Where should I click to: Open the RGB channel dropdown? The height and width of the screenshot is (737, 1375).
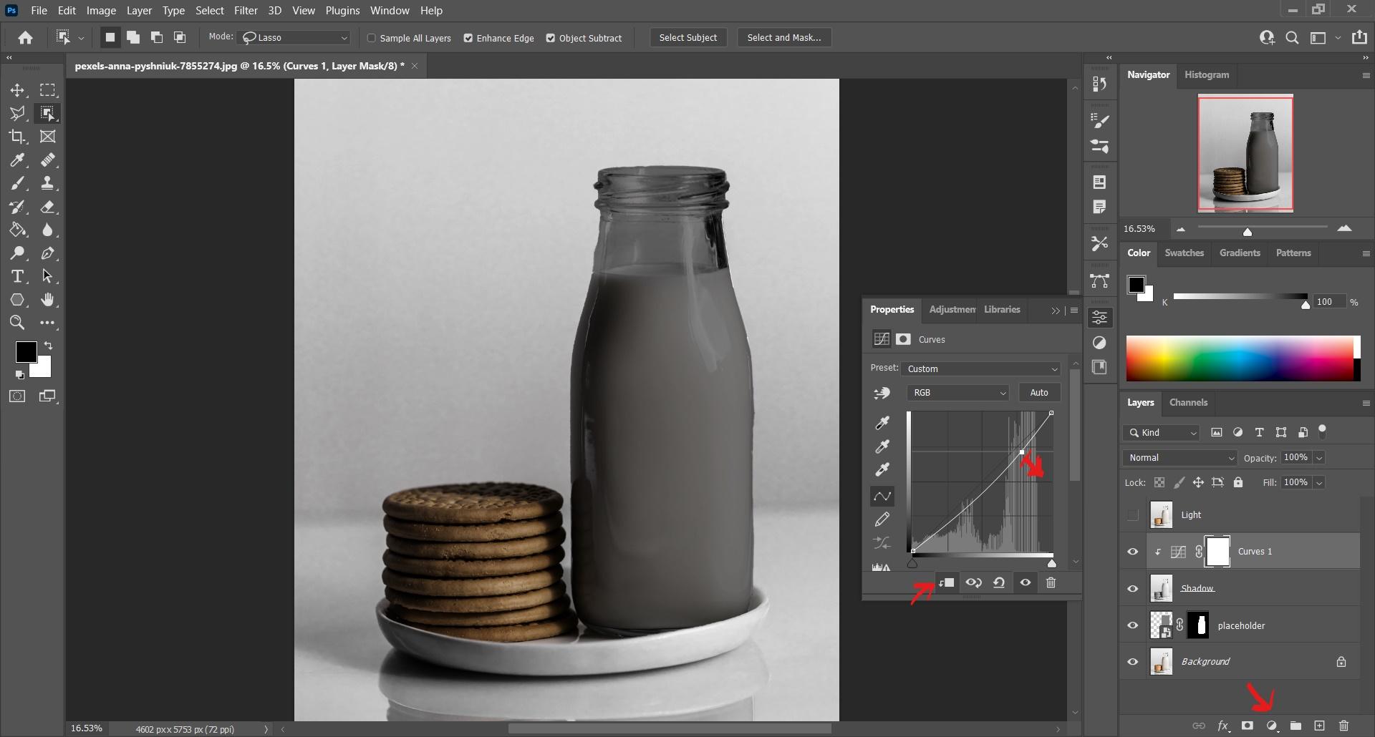(957, 392)
